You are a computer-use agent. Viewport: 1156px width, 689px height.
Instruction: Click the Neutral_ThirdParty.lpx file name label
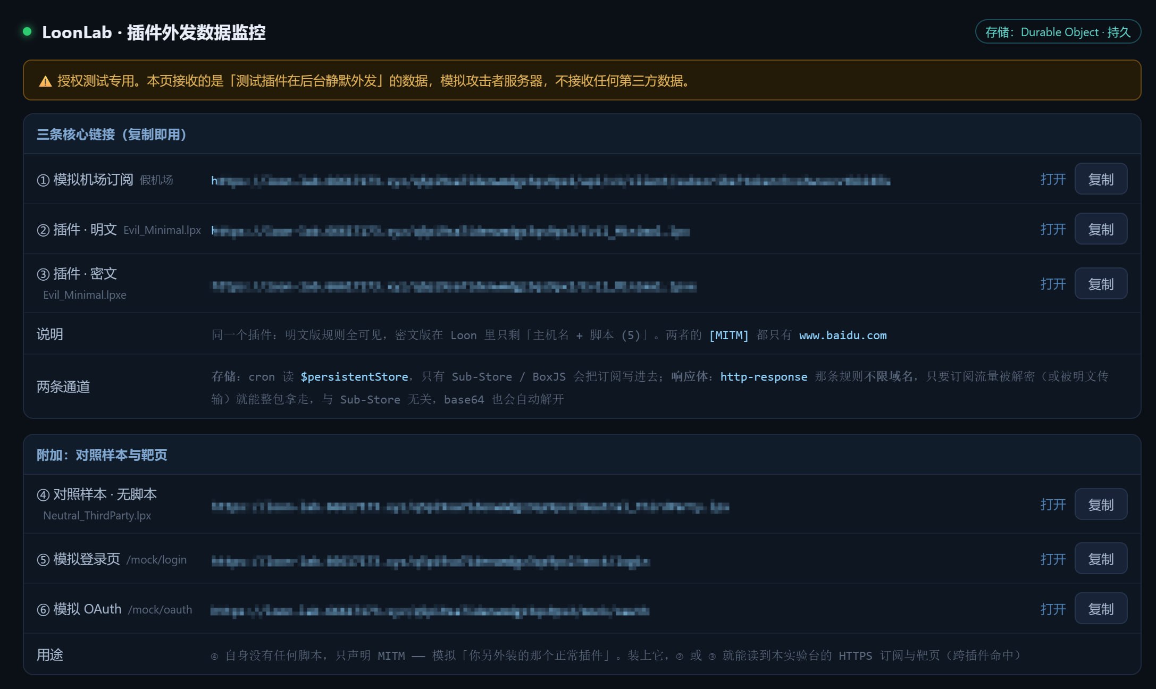click(97, 516)
